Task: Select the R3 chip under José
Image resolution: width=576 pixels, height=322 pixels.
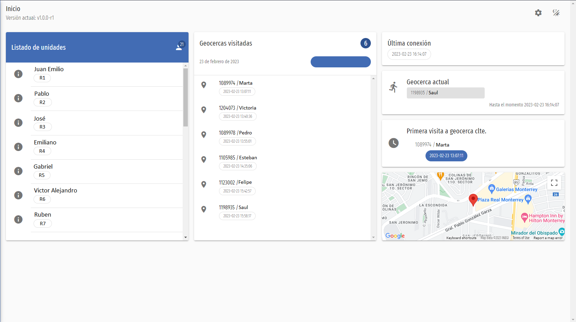Action: pos(43,127)
